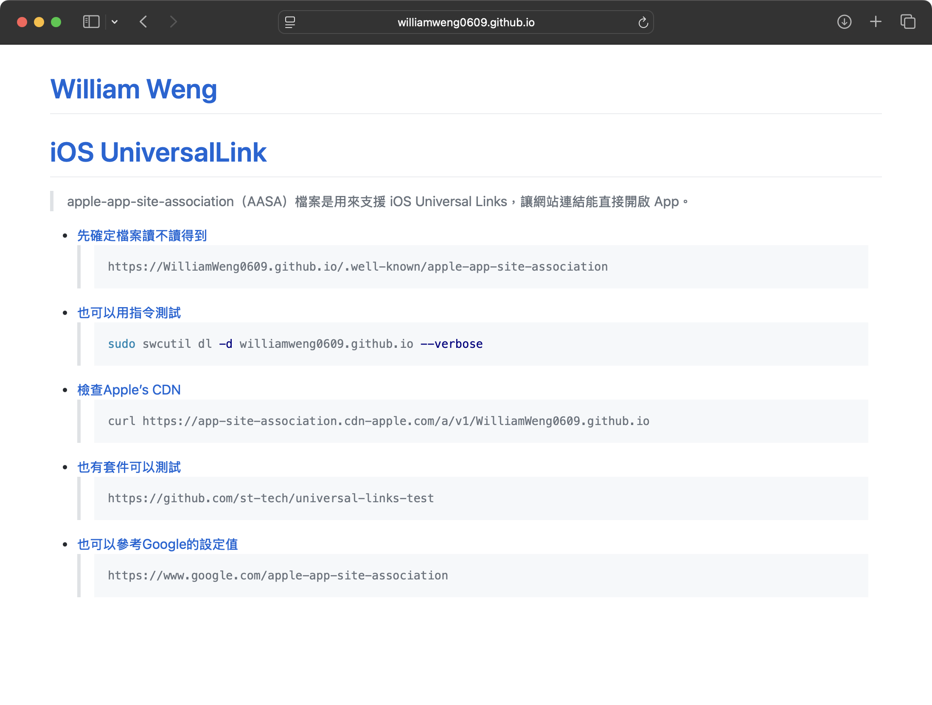Click the green full-screen window button
The image size is (932, 705).
tap(56, 22)
